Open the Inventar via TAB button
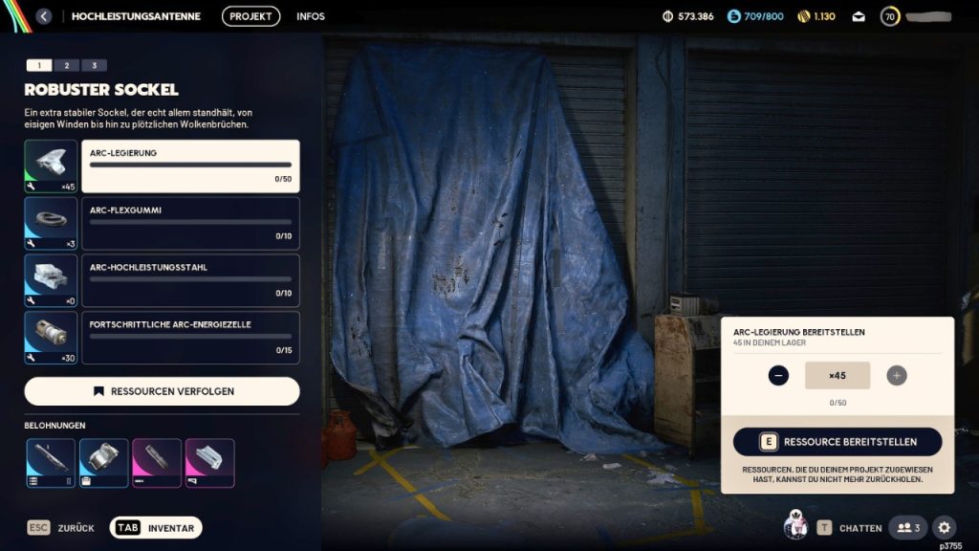 point(156,528)
